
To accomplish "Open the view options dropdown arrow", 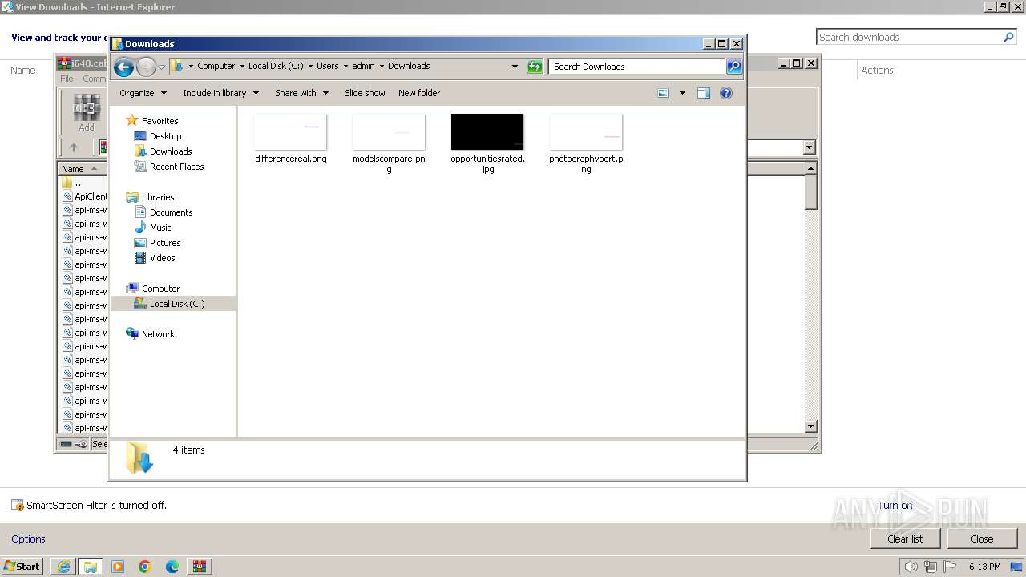I will [x=682, y=93].
